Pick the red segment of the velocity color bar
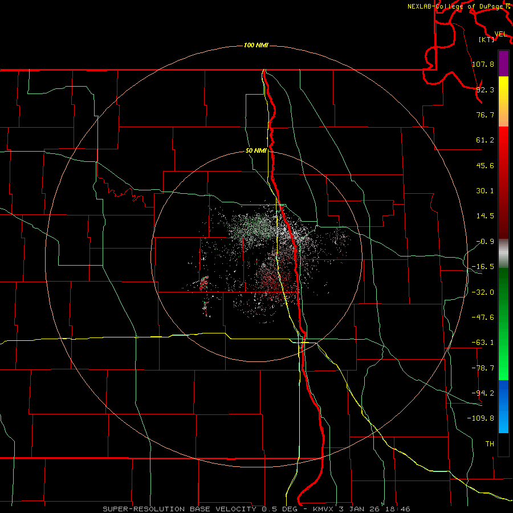513x513 pixels. coord(503,183)
